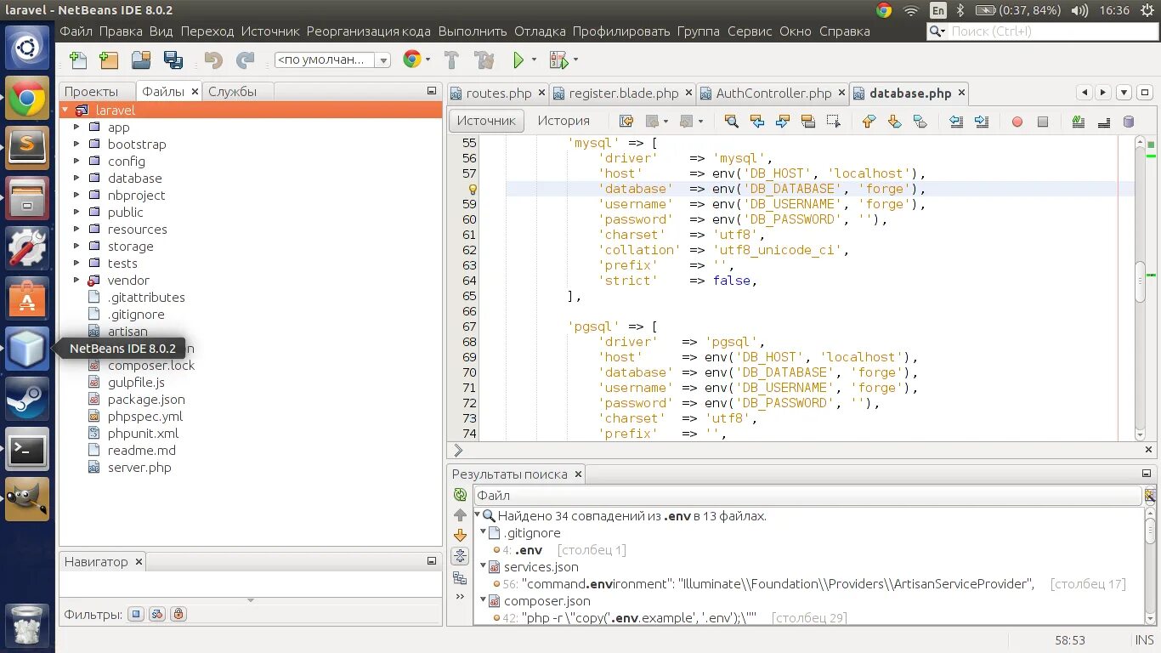Viewport: 1161px width, 653px height.
Task: Toggle first Navigator filter button
Action: point(136,614)
